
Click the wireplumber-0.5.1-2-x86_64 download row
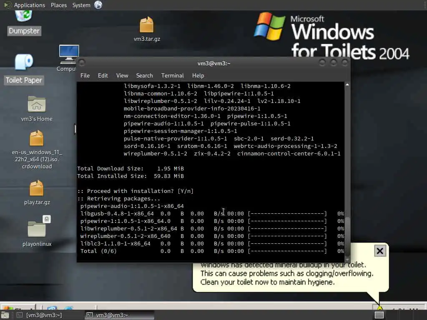[212, 236]
